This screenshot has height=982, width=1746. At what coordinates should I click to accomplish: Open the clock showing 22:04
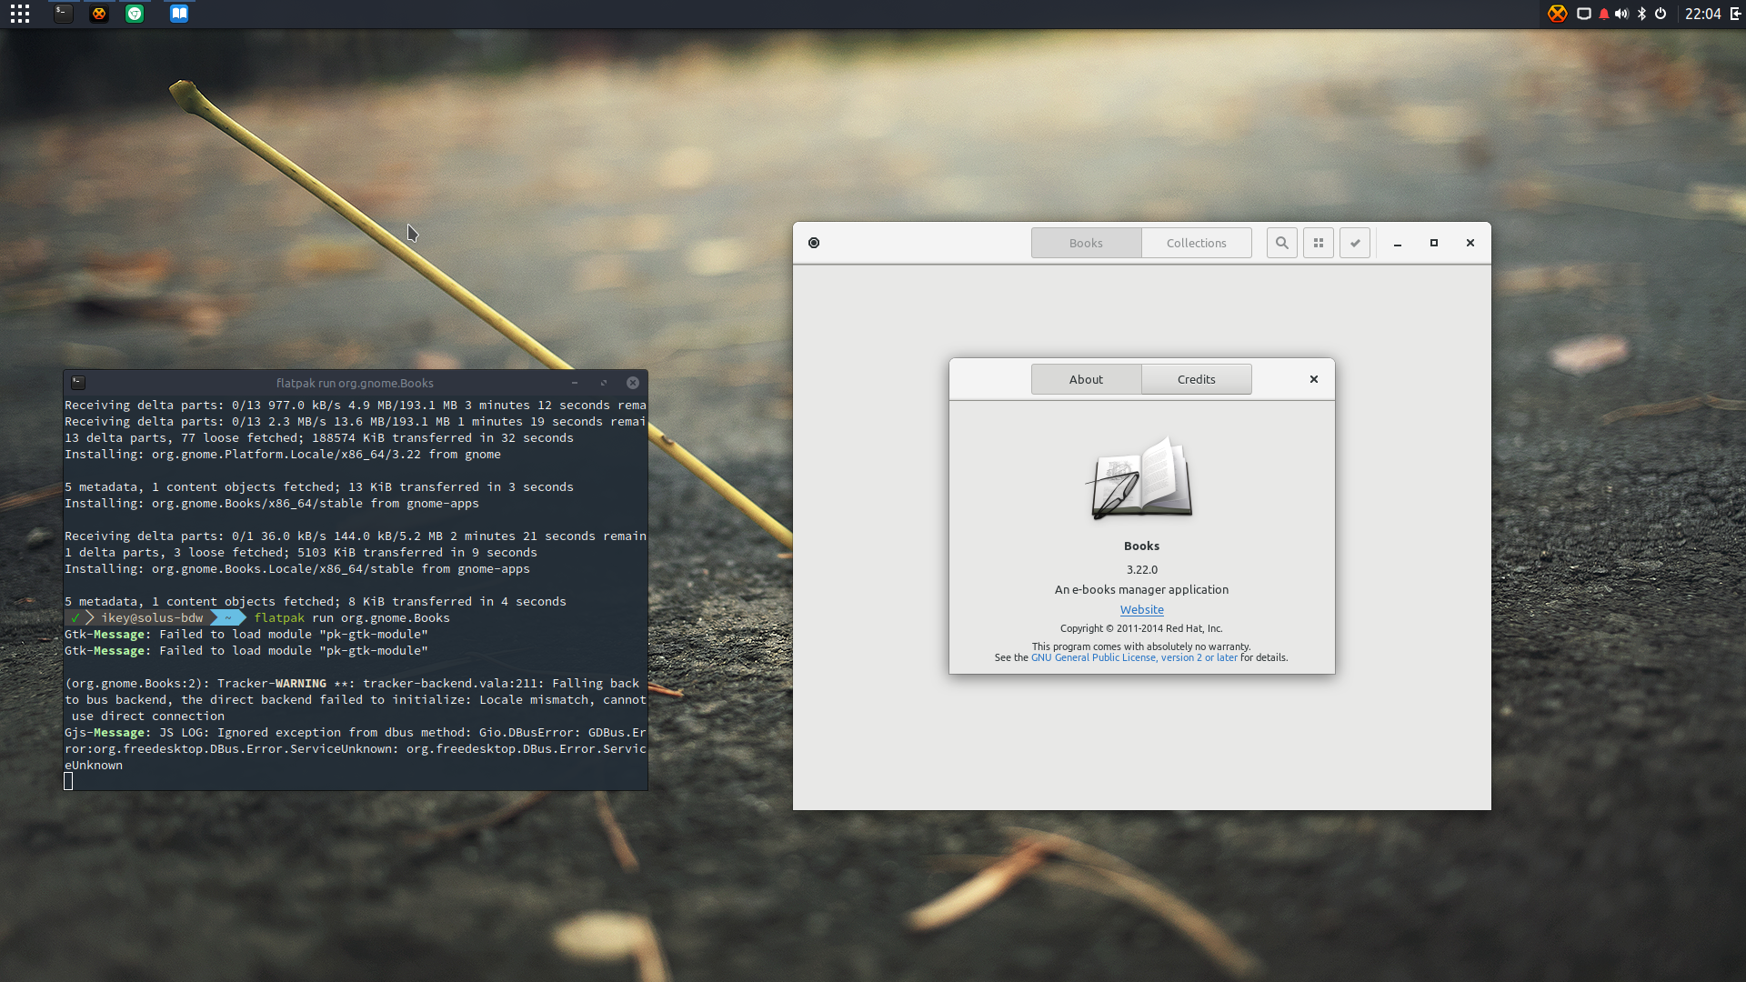tap(1702, 14)
